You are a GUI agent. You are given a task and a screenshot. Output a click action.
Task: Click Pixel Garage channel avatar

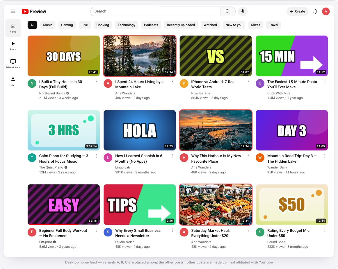(184, 83)
